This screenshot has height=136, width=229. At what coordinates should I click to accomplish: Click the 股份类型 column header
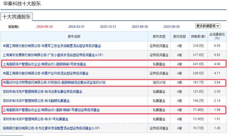click(x=180, y=37)
